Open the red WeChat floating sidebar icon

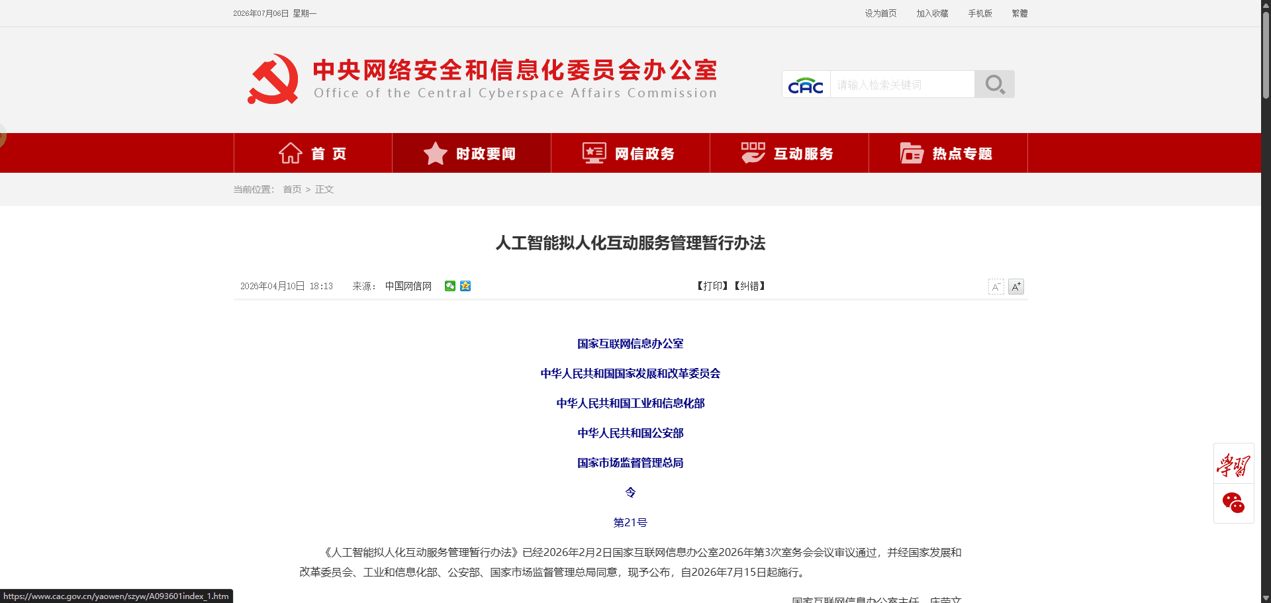[1233, 503]
